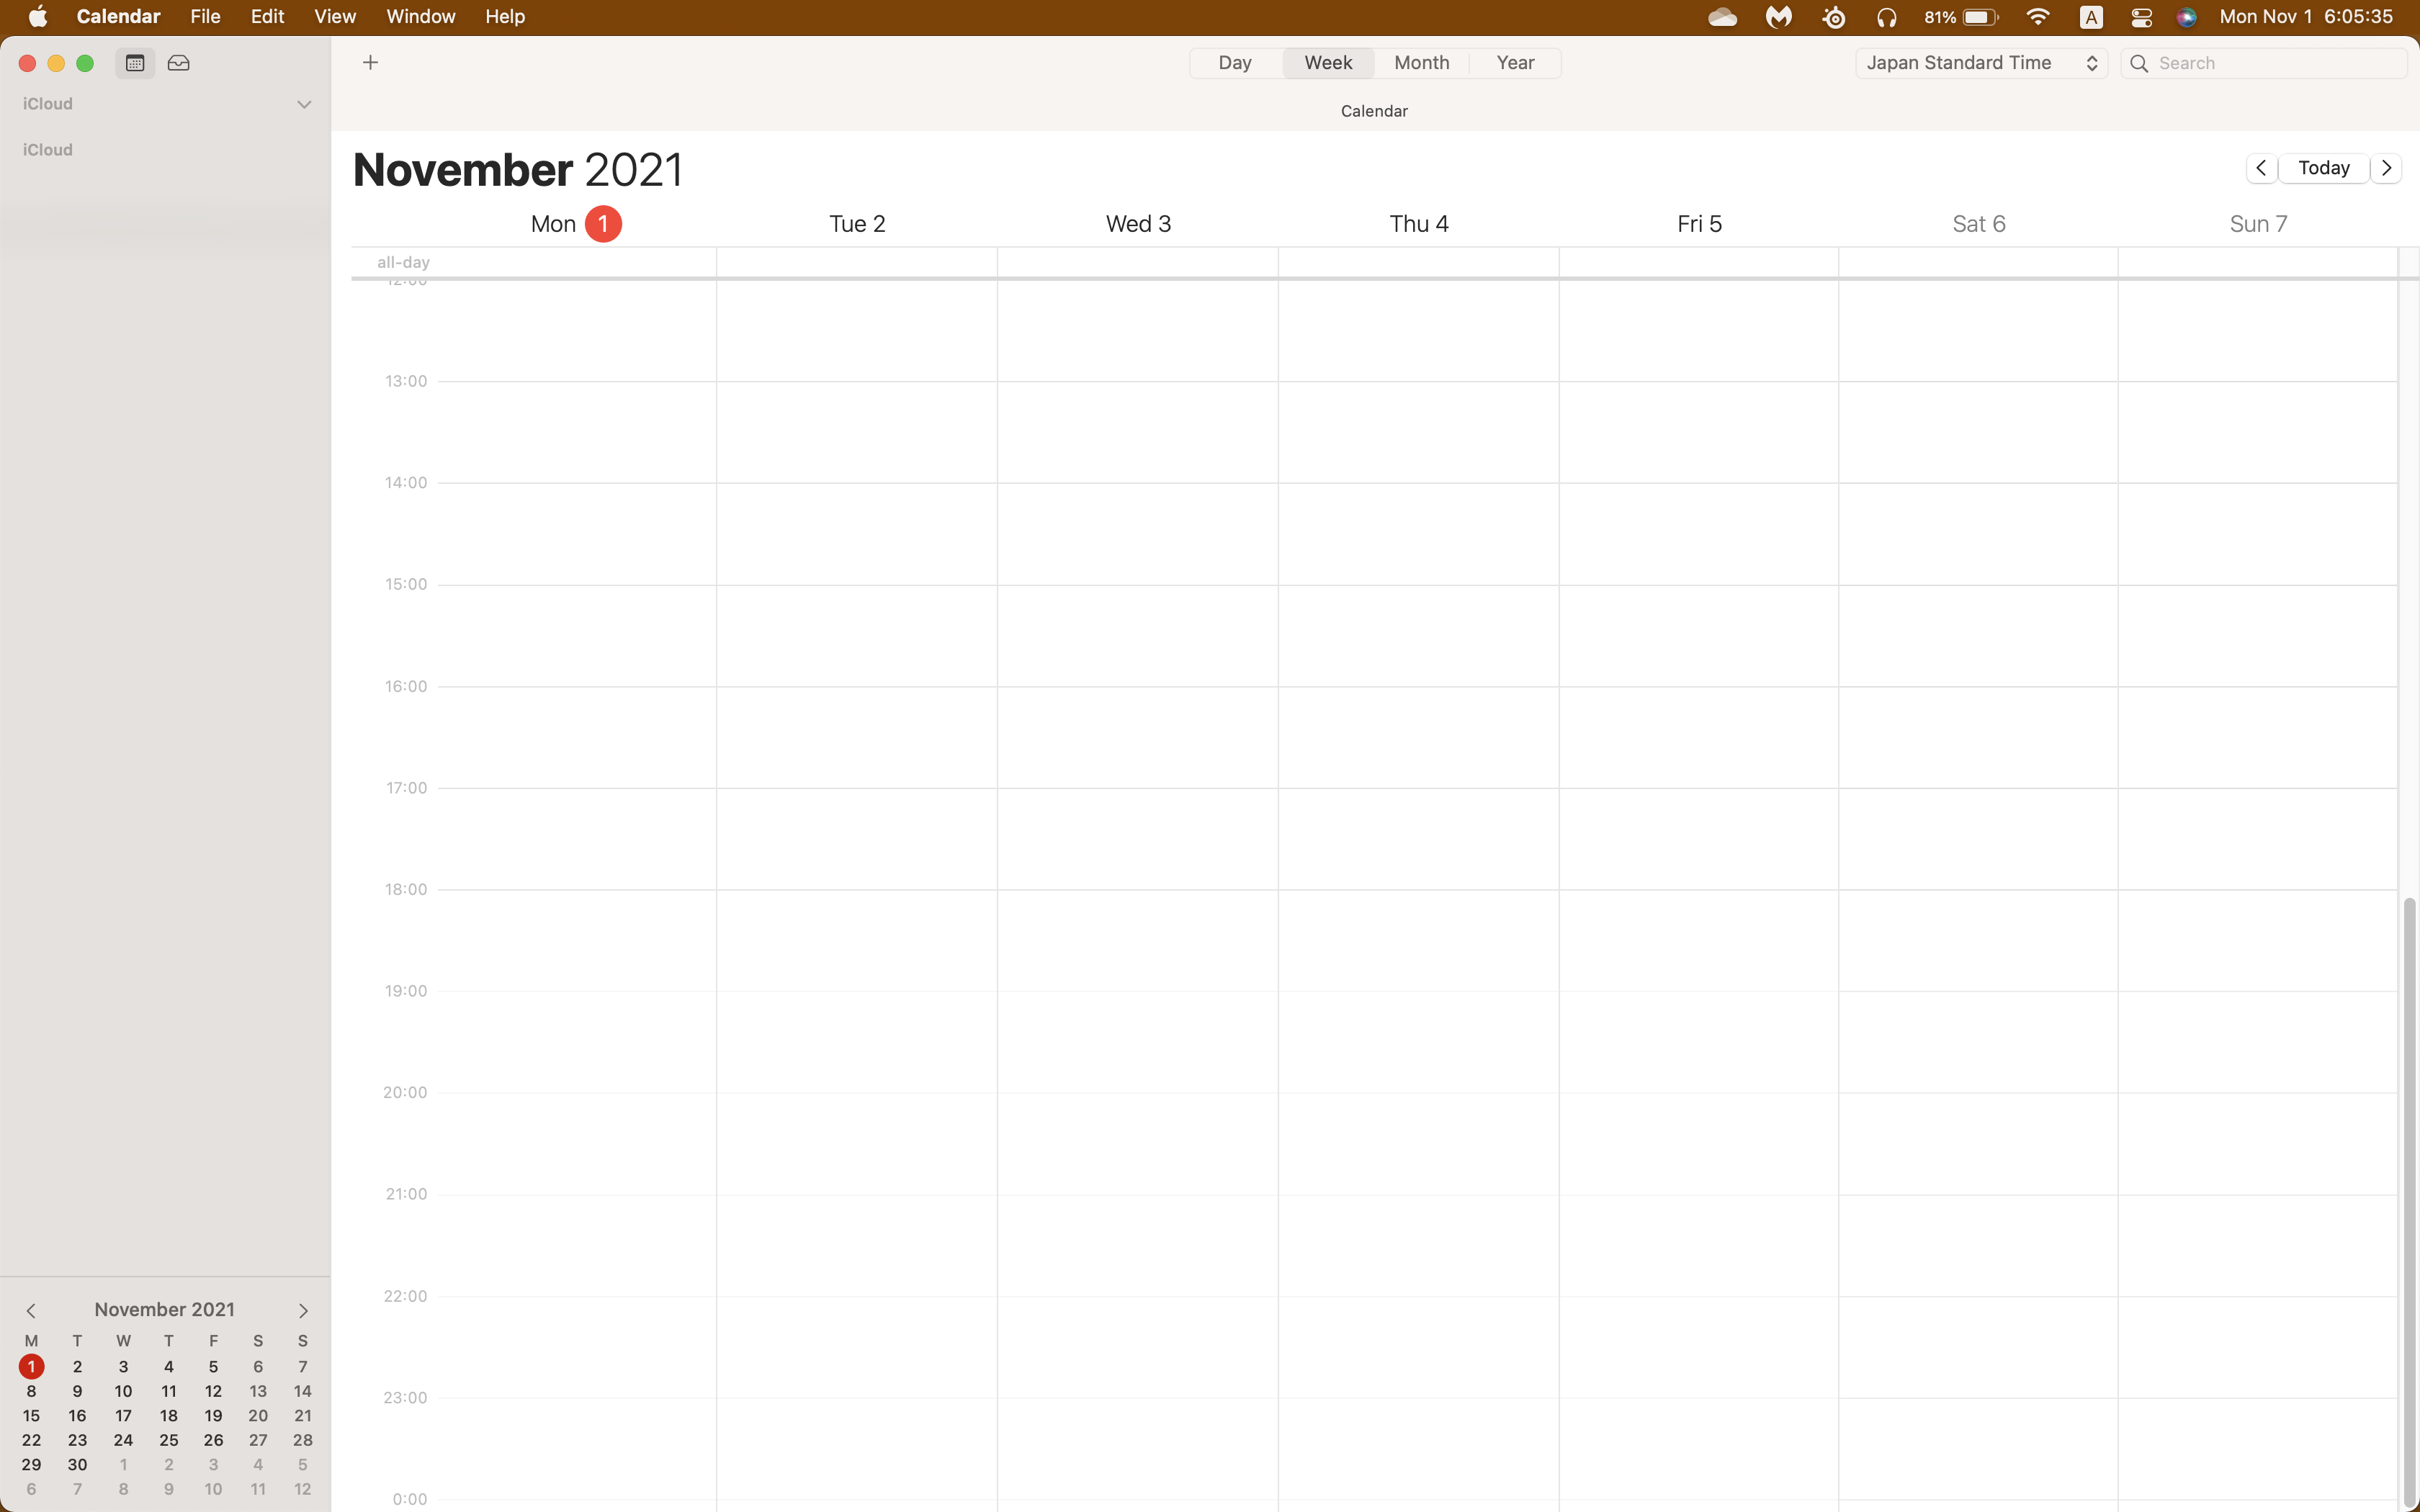Go to previous week using the left arrow
This screenshot has height=1512, width=2420.
pyautogui.click(x=2261, y=168)
